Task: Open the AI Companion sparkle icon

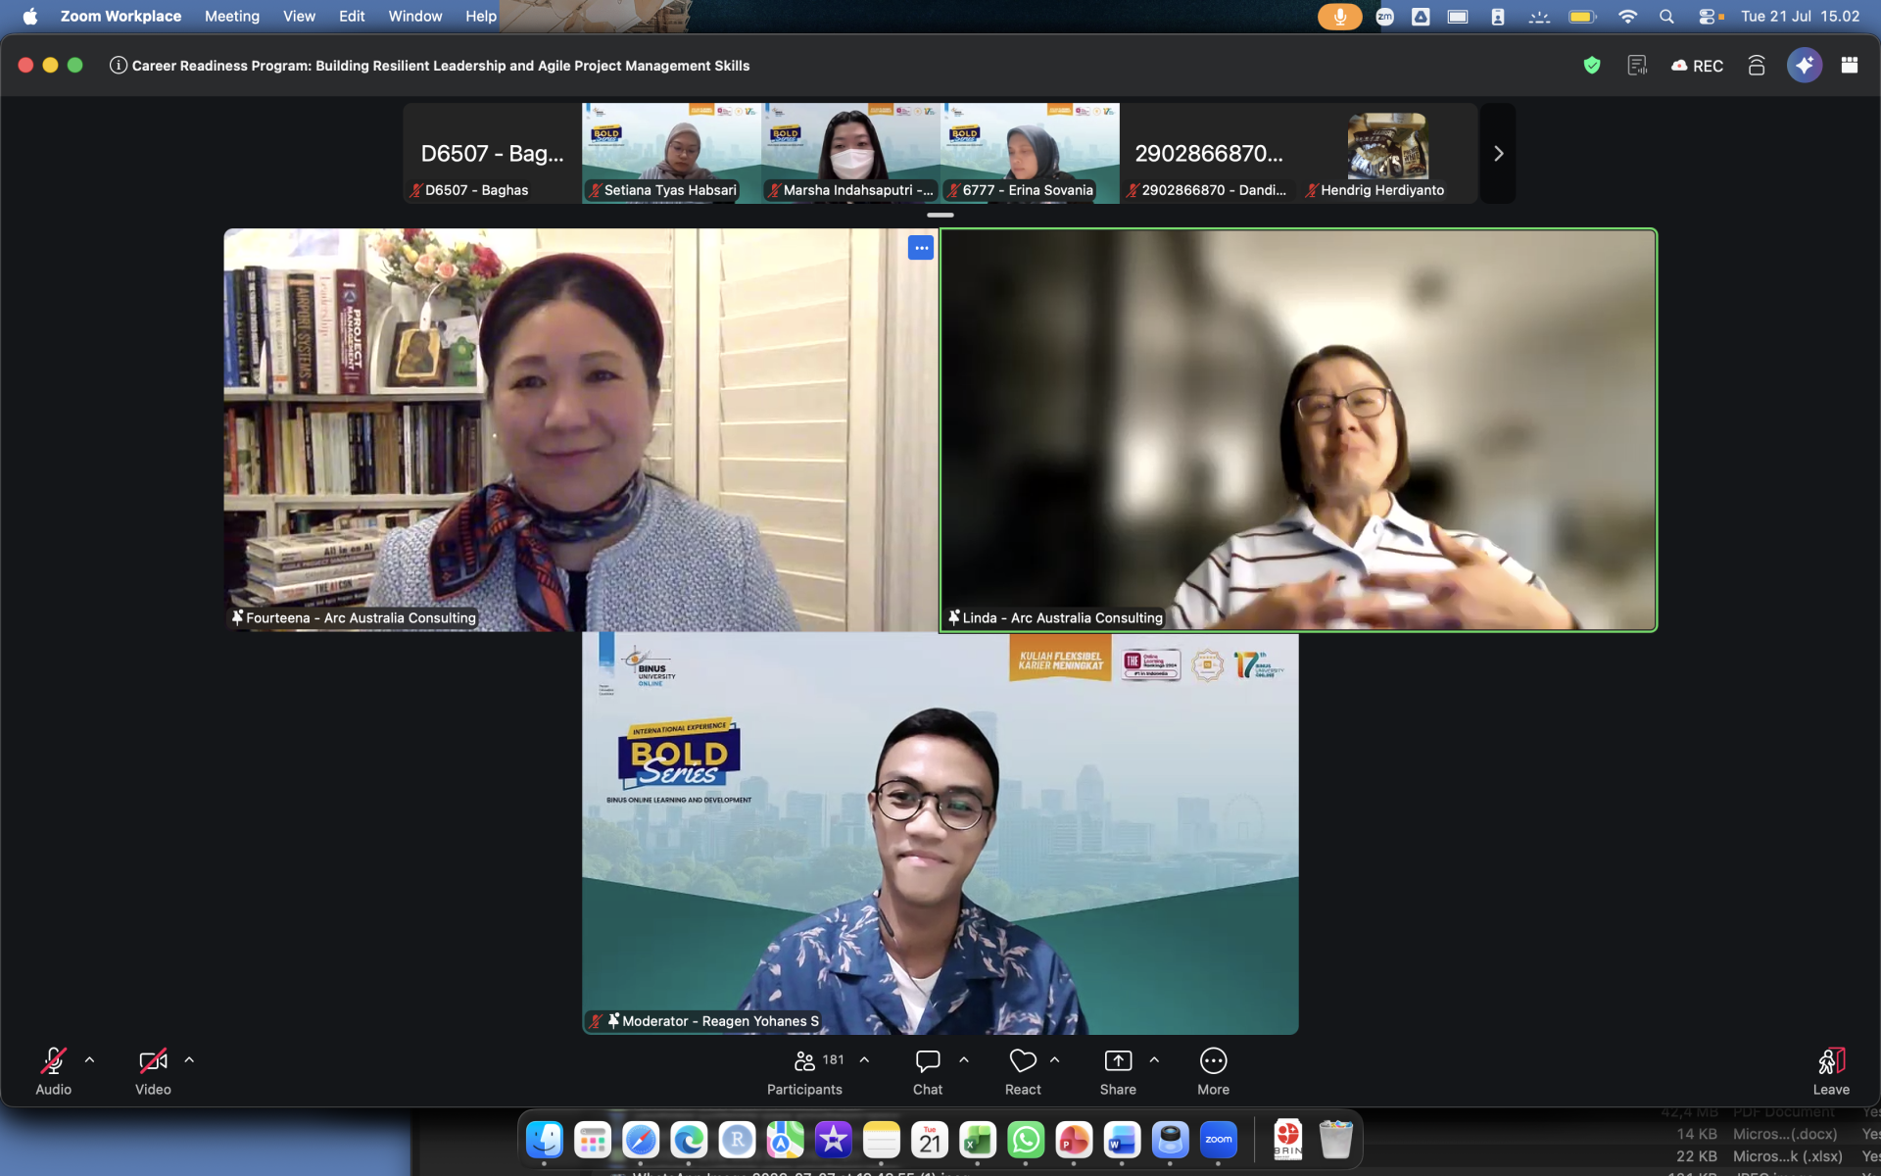Action: pyautogui.click(x=1805, y=66)
